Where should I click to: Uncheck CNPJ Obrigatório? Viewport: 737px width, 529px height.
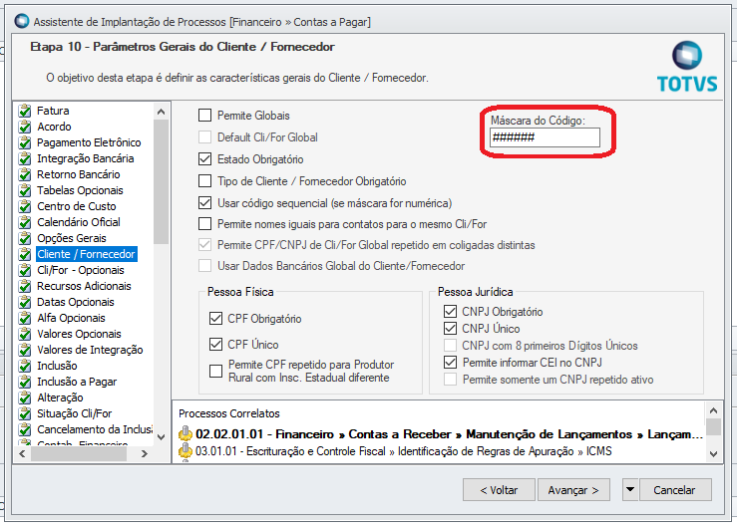[x=451, y=311]
